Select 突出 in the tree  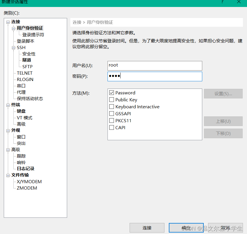tap(21, 143)
